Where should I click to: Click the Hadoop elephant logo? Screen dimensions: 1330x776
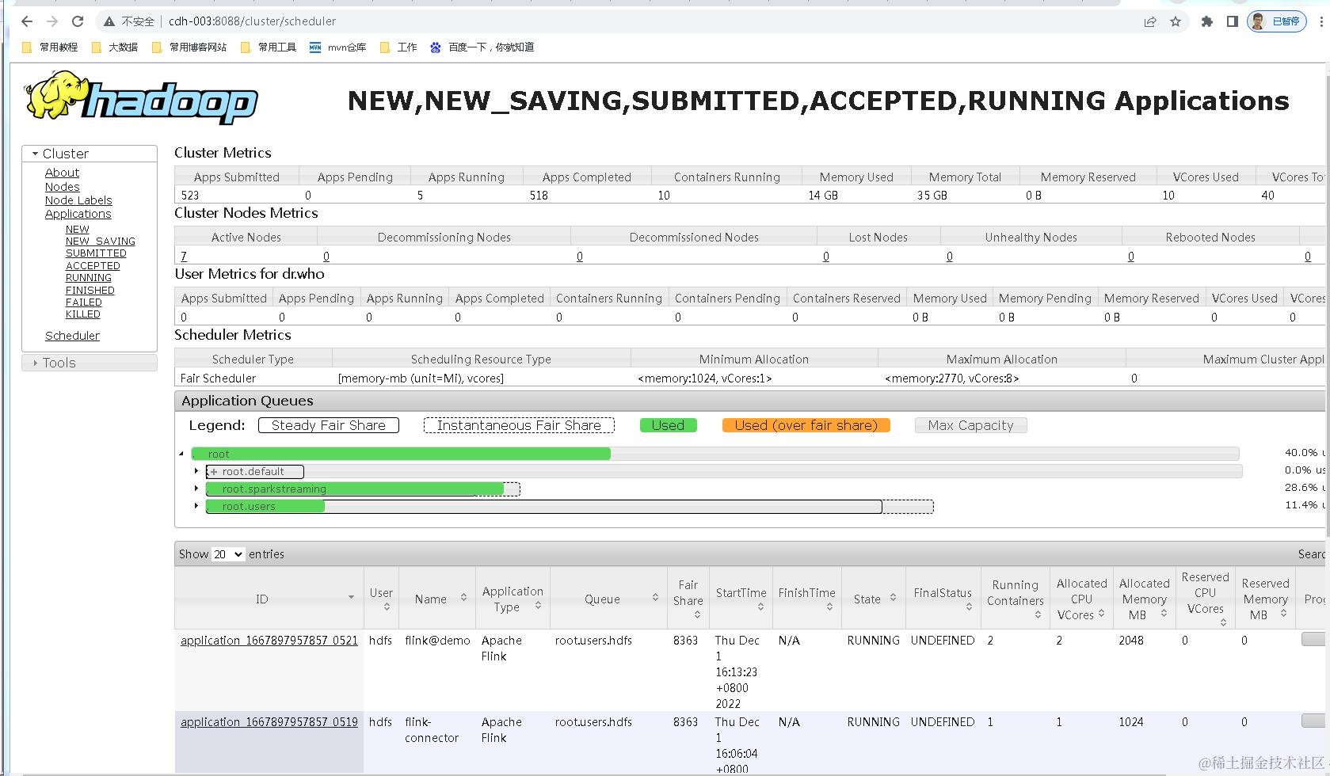[x=141, y=98]
